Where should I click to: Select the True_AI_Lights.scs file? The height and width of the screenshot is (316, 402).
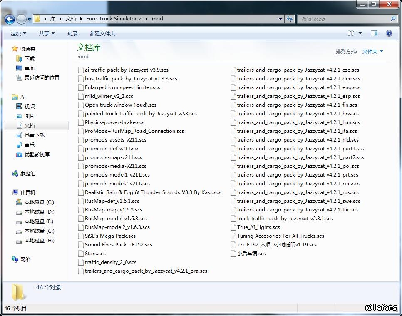258,227
